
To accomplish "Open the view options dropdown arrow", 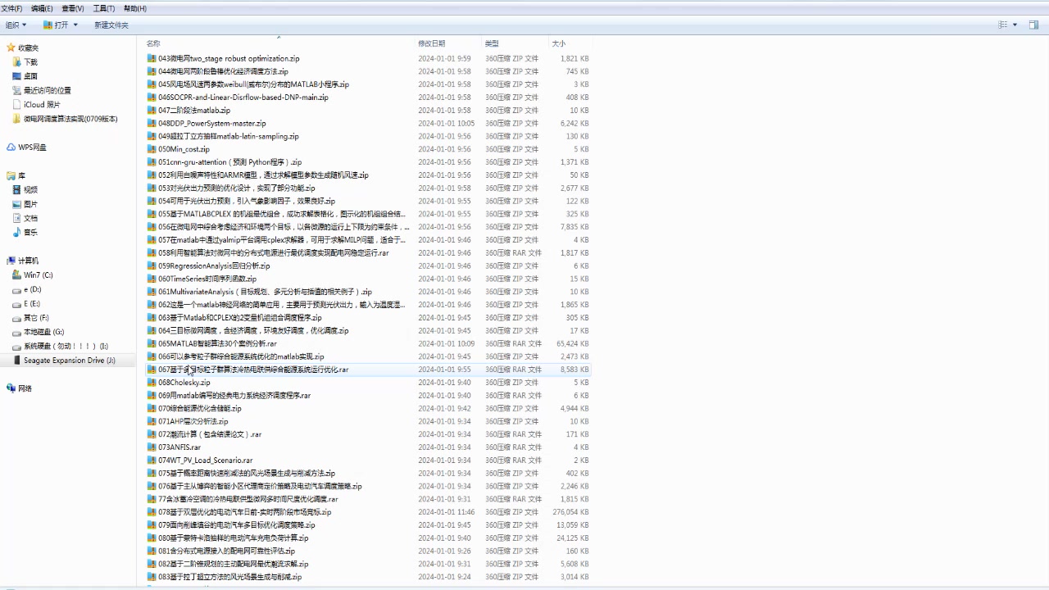I will (1015, 25).
